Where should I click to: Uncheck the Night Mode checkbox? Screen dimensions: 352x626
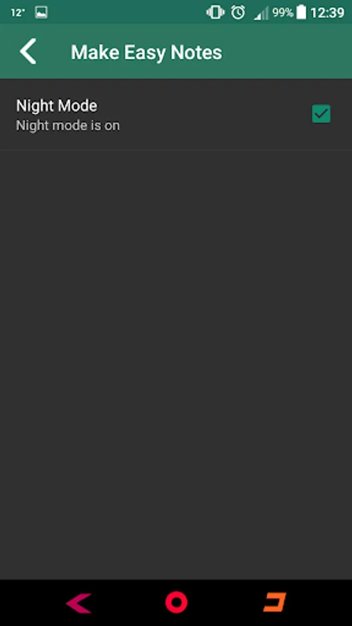321,114
